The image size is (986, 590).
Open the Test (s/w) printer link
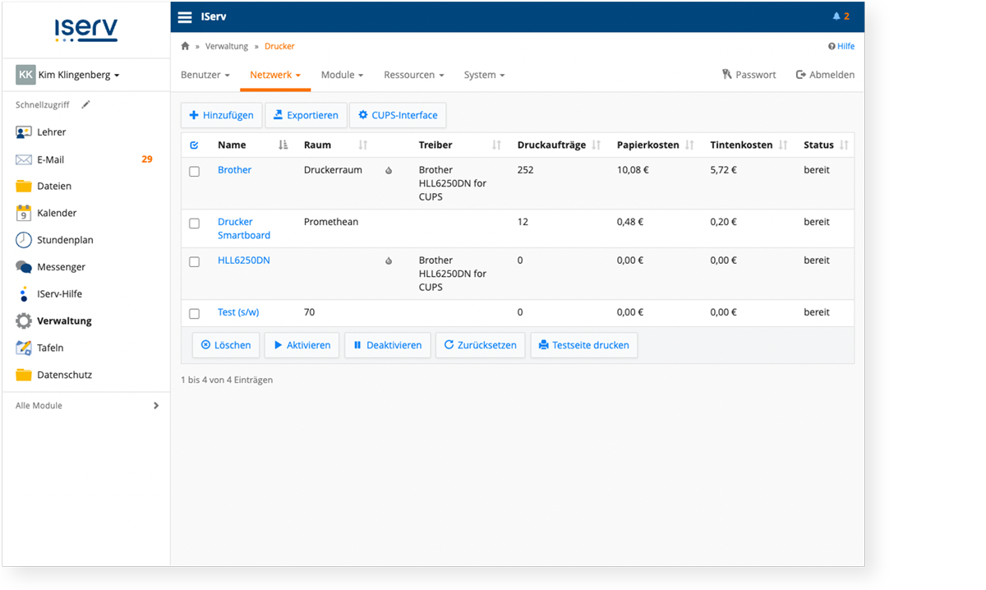click(238, 312)
